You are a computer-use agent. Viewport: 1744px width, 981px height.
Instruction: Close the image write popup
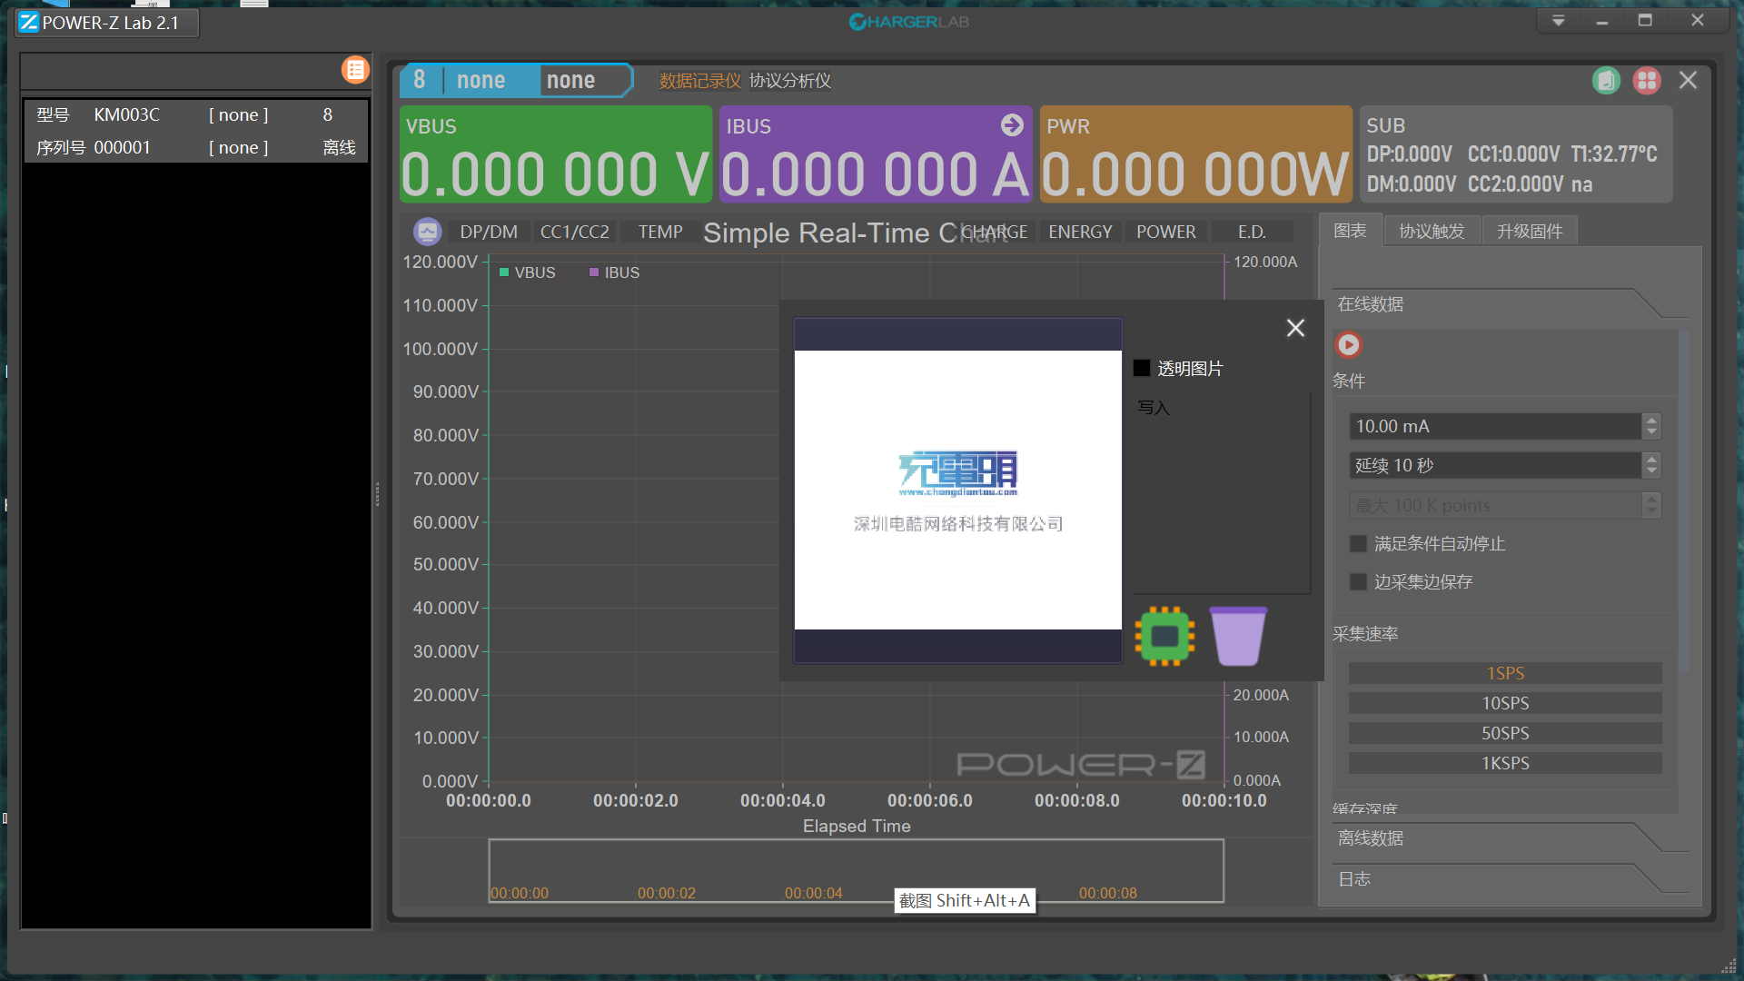(x=1295, y=328)
